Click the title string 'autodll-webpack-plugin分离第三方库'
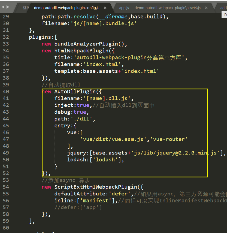This screenshot has height=233, width=227. 129,58
